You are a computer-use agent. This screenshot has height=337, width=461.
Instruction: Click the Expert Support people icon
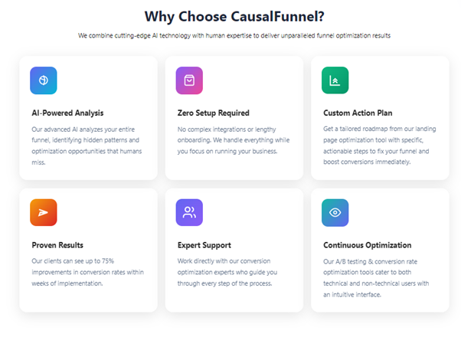[189, 212]
